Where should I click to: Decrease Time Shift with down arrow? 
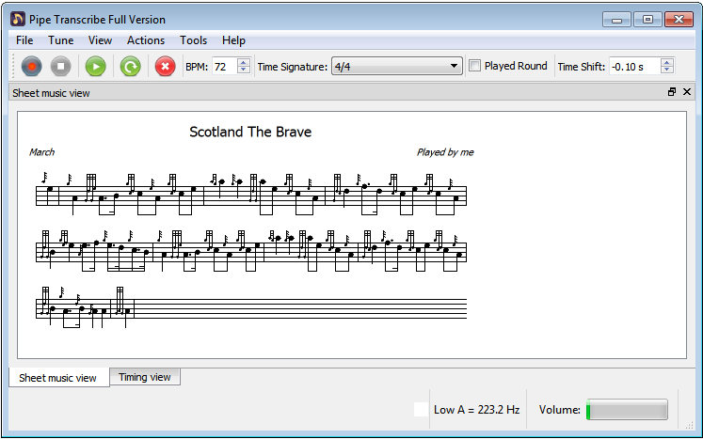[667, 71]
